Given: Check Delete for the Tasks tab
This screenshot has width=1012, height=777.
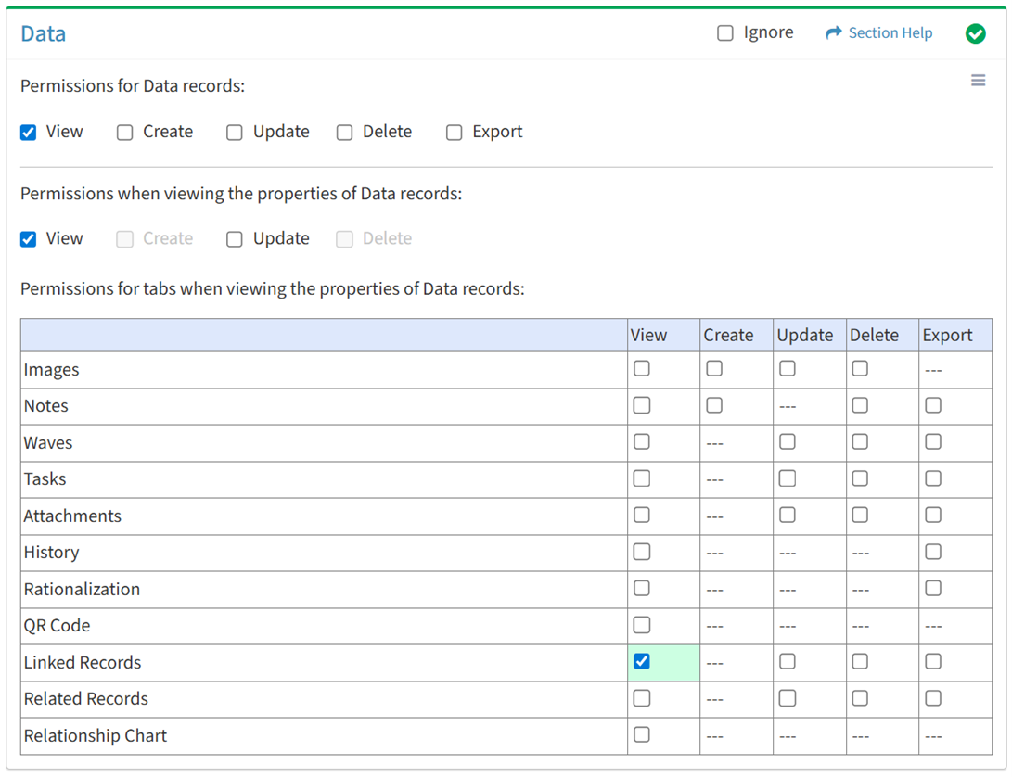Looking at the screenshot, I should [x=861, y=478].
